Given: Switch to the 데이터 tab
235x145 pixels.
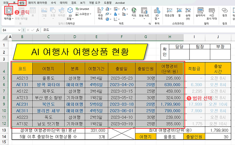Looking at the screenshot, I should (64, 3).
